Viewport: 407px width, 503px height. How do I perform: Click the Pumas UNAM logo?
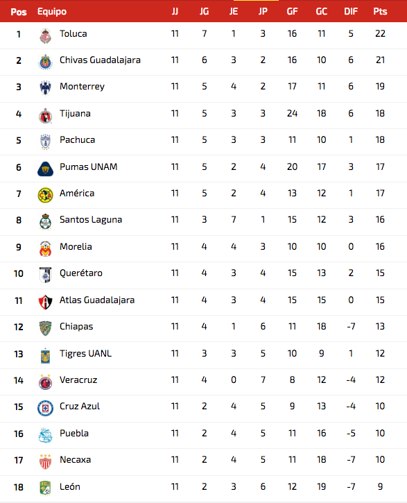point(45,169)
